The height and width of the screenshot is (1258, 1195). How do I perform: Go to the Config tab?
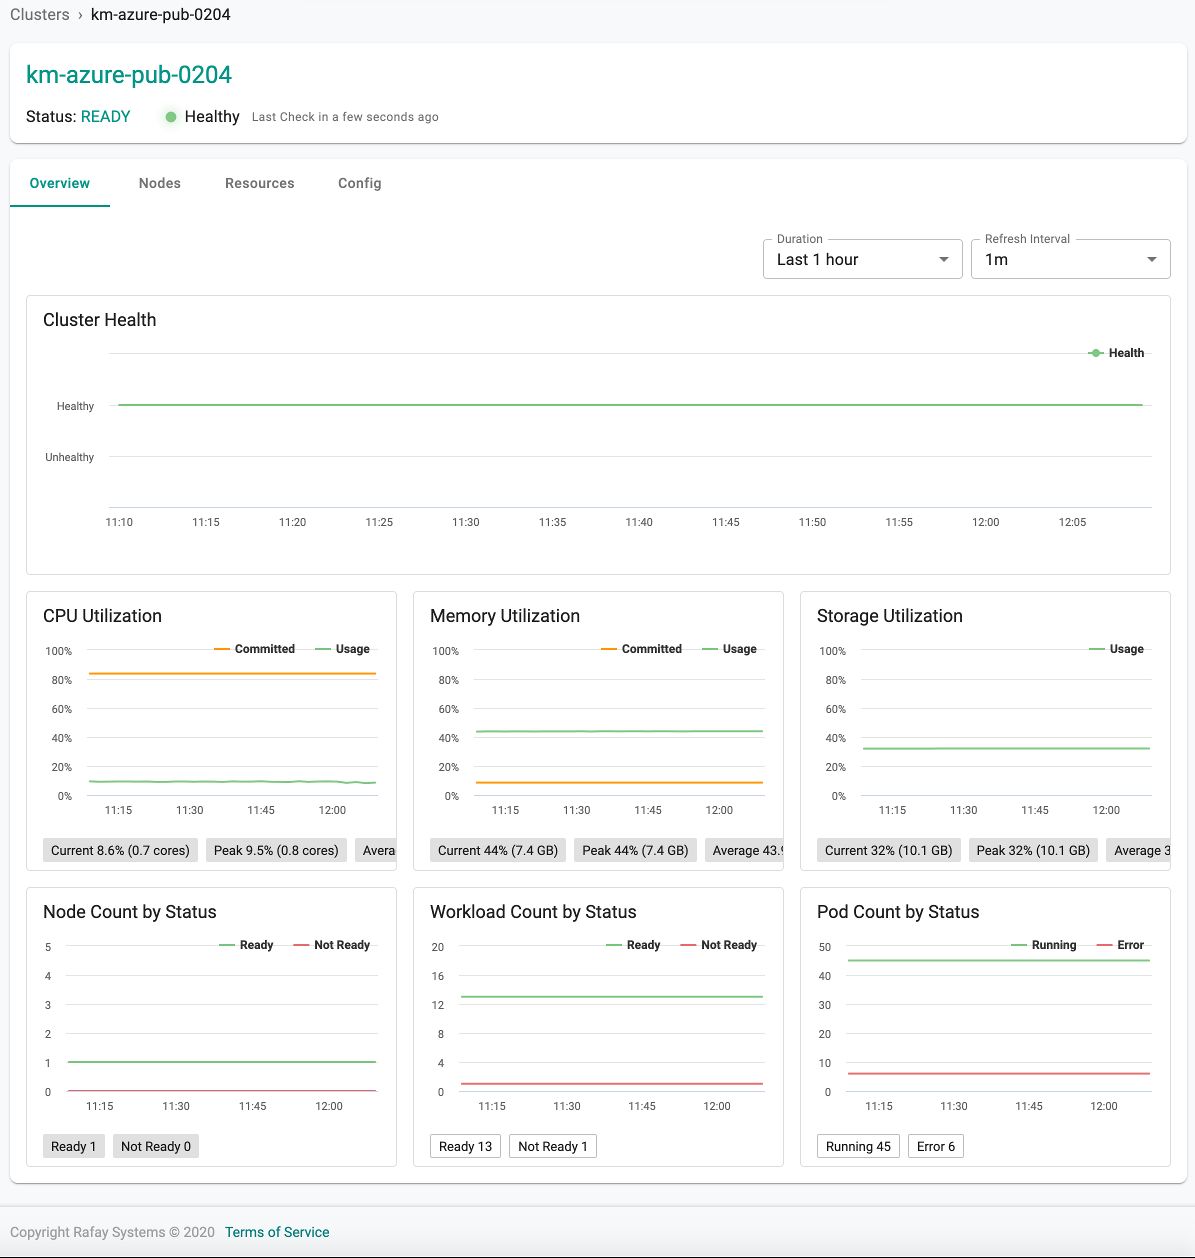click(x=359, y=183)
